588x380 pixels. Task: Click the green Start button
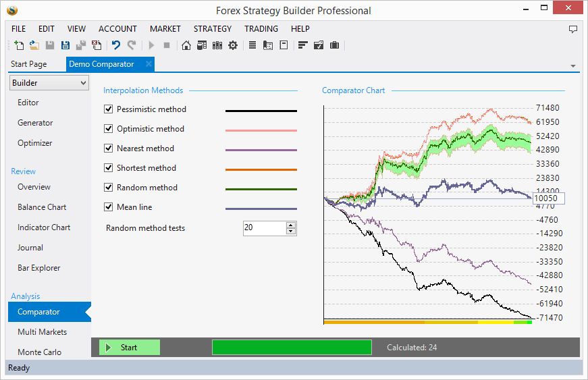(130, 348)
